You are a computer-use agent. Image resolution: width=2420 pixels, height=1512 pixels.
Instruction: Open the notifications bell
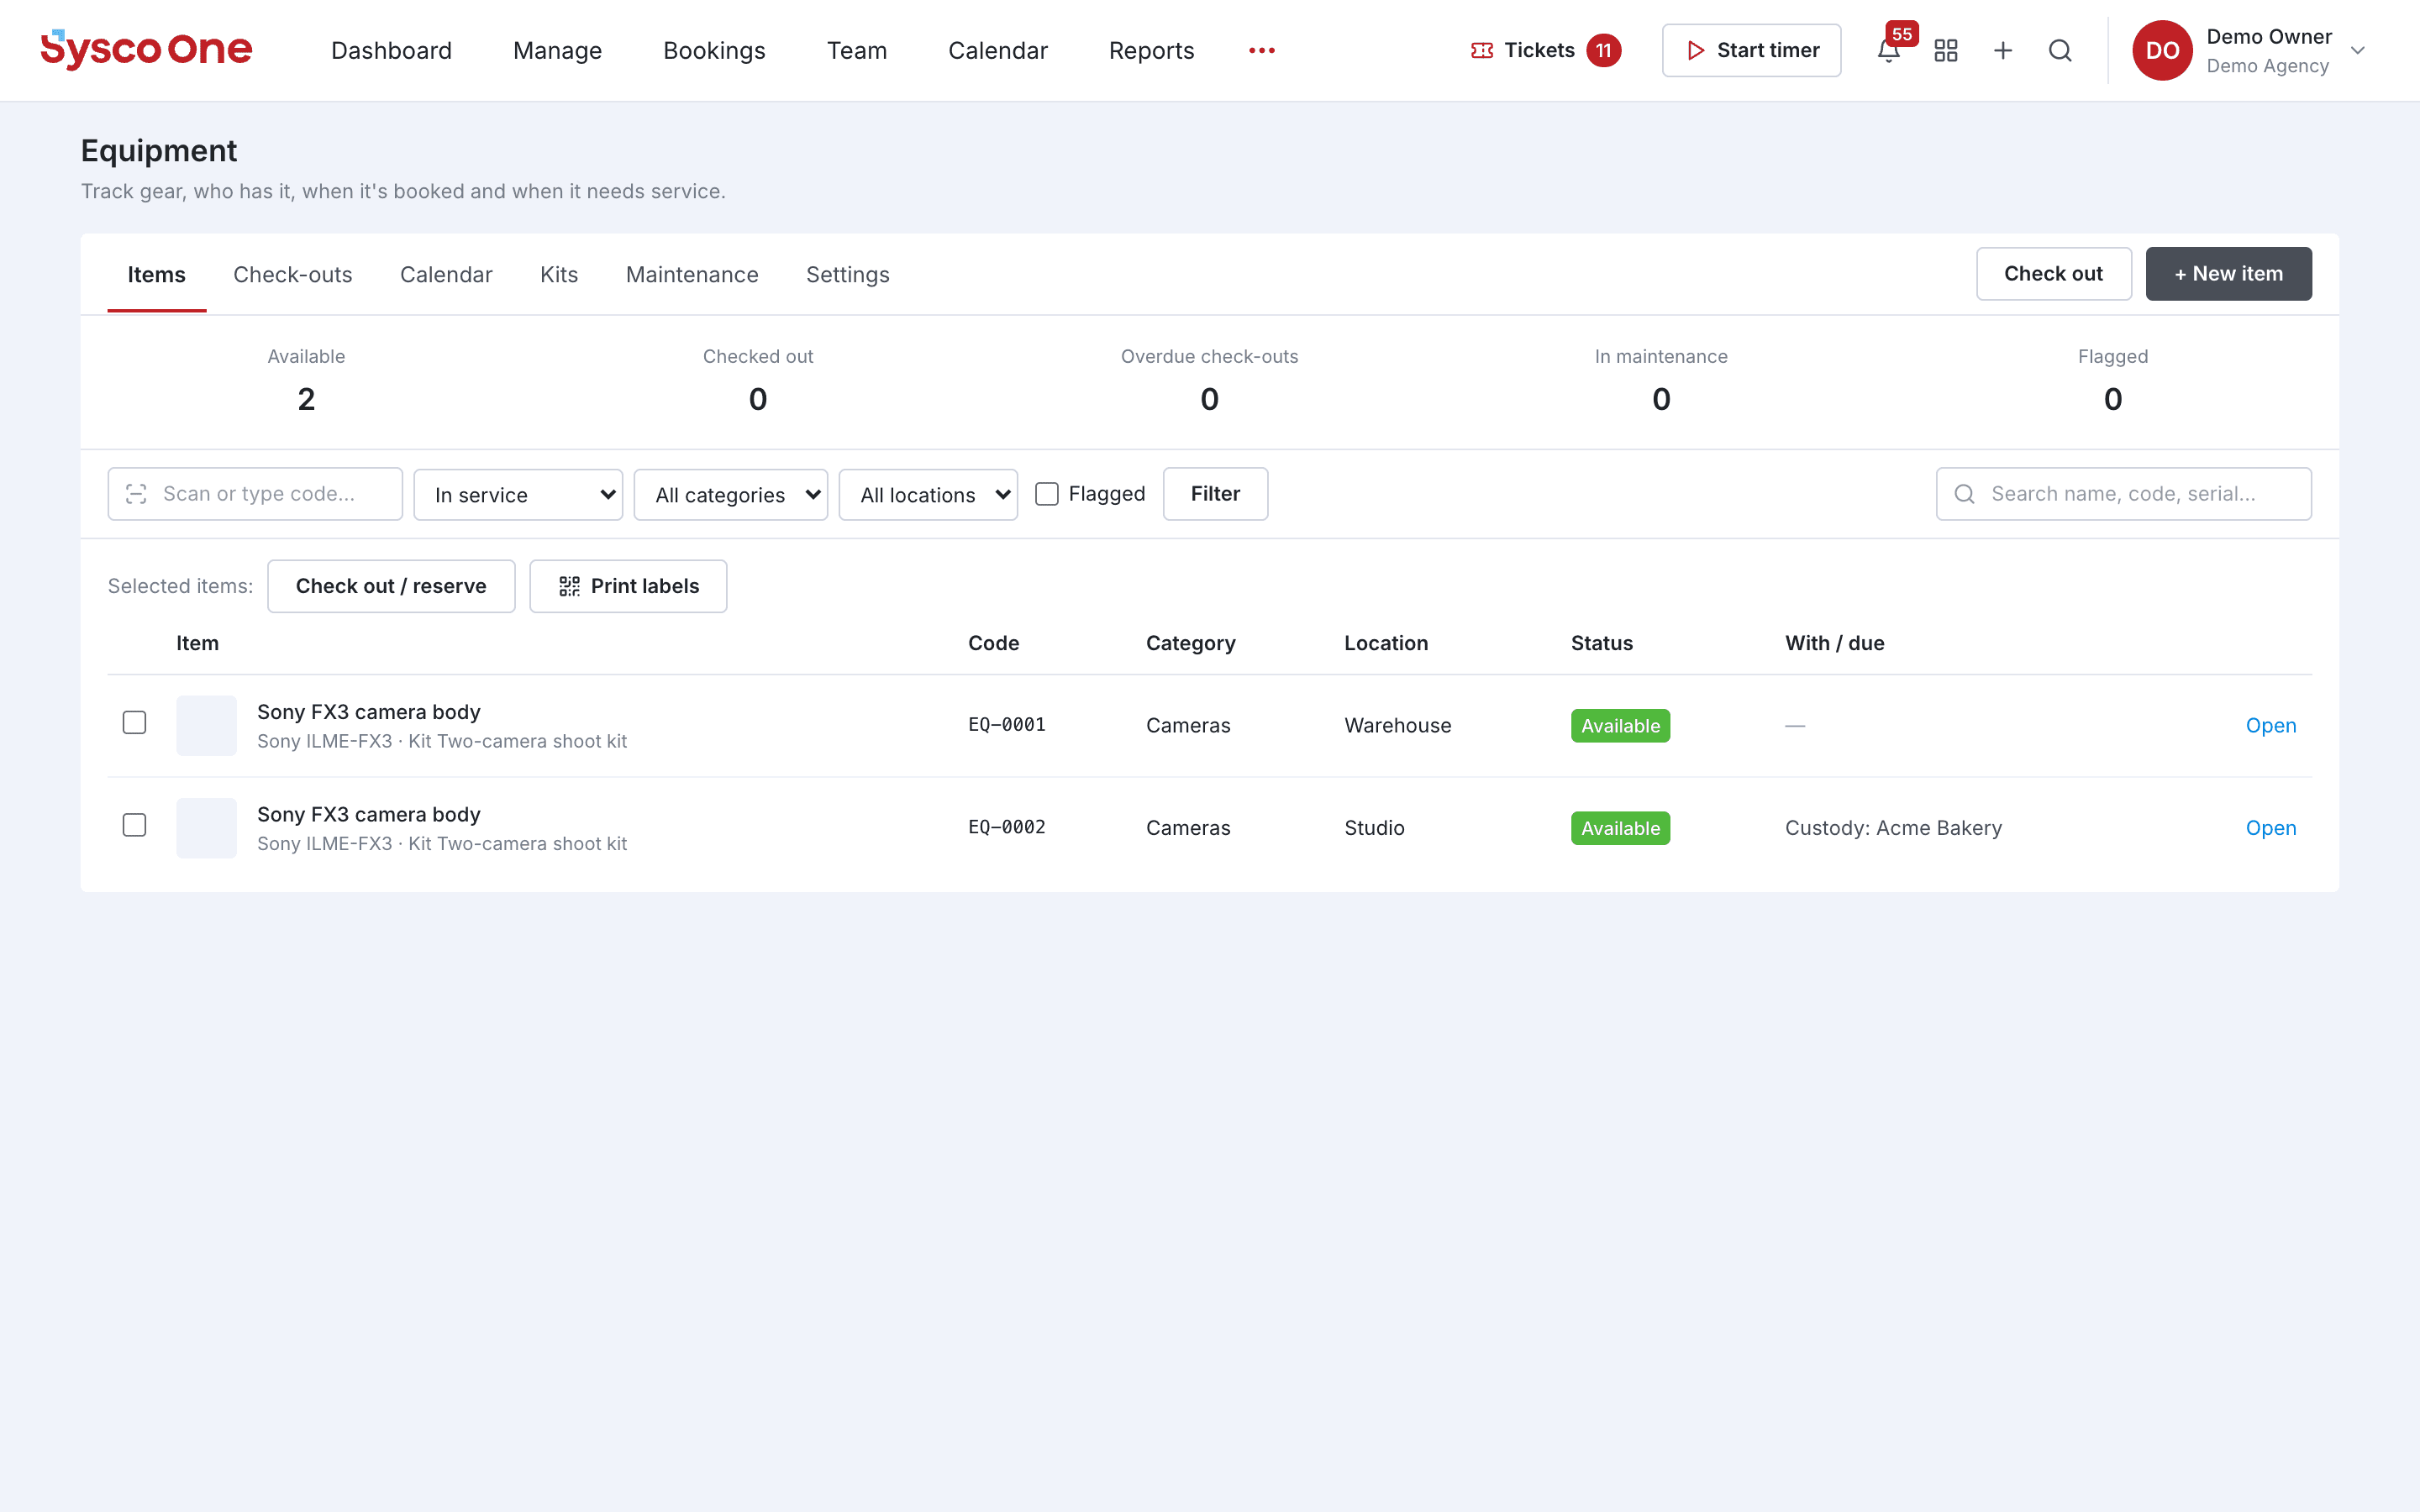click(x=1888, y=50)
